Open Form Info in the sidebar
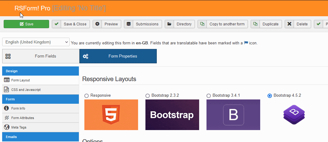Image resolution: width=328 pixels, height=142 pixels. pyautogui.click(x=18, y=108)
